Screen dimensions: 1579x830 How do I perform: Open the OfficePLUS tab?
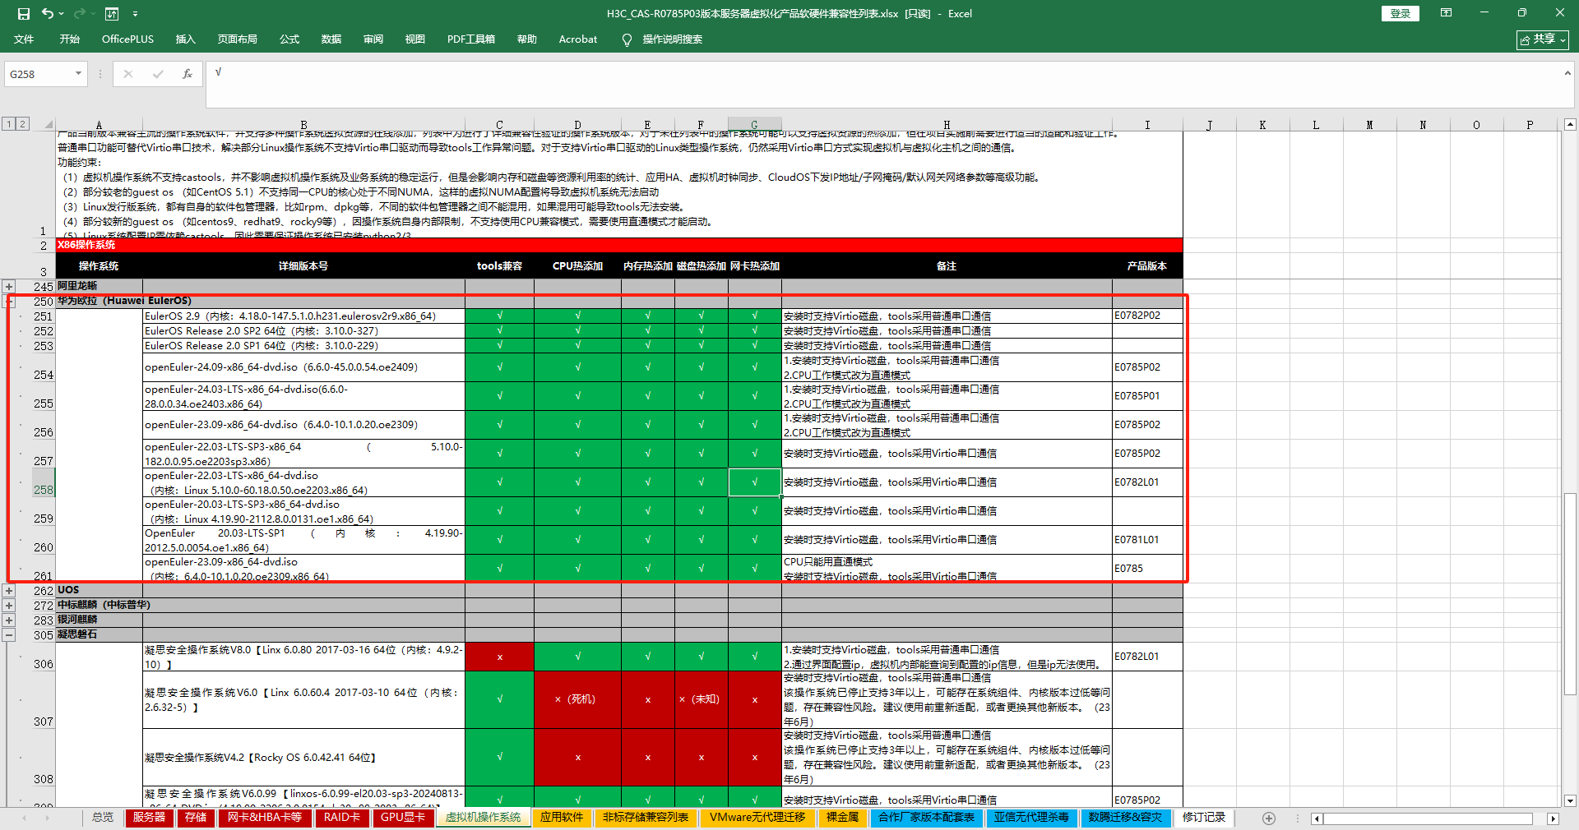[127, 39]
